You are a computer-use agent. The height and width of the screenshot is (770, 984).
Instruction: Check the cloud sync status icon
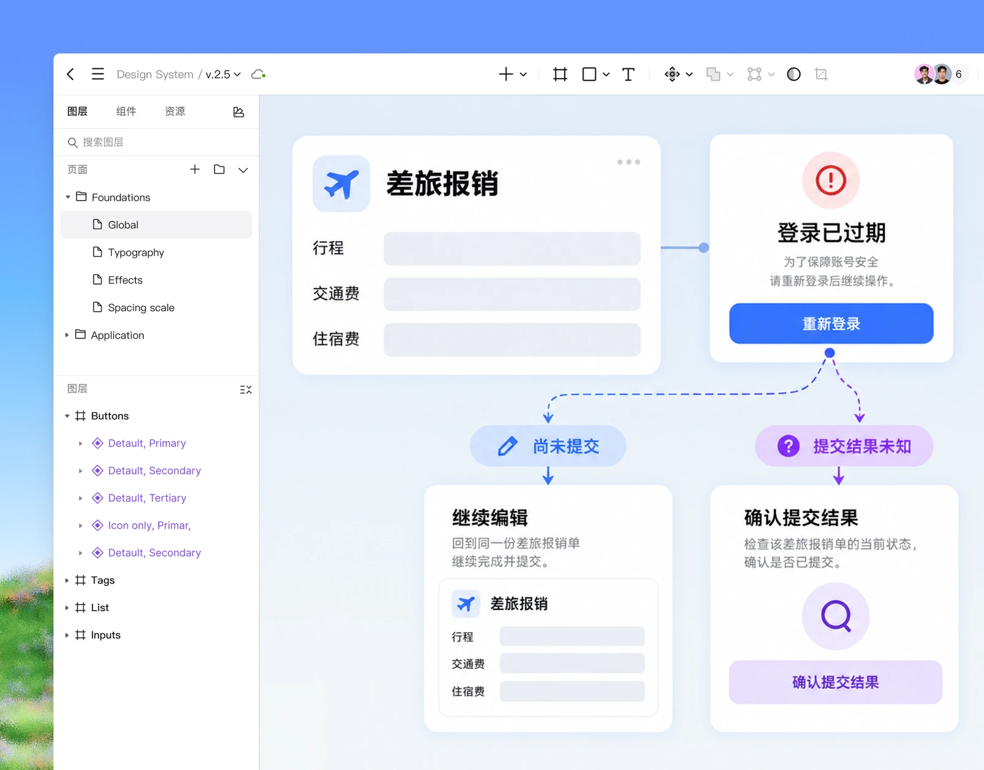coord(258,74)
